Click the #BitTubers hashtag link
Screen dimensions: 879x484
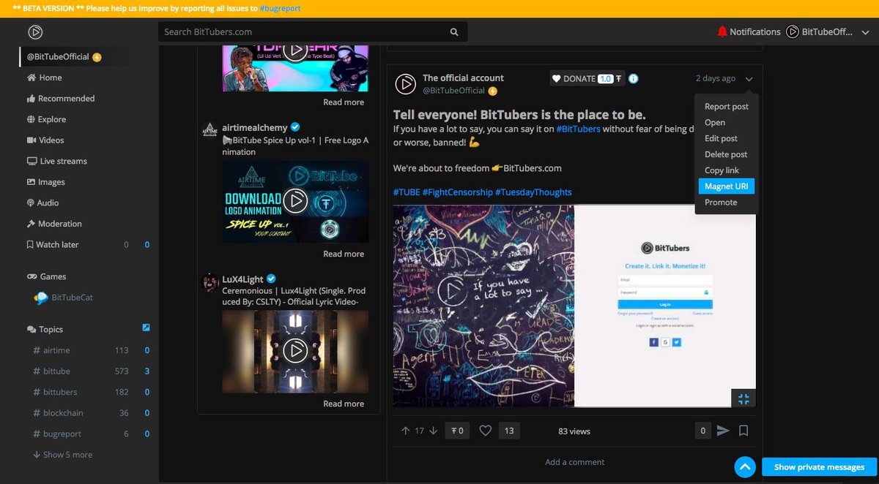578,129
